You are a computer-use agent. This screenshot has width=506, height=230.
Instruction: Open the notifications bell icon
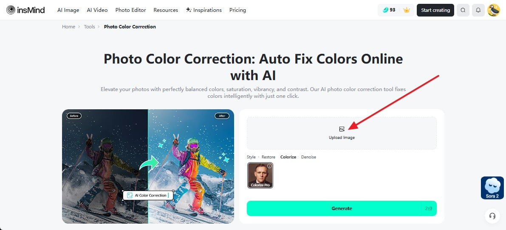tap(478, 10)
